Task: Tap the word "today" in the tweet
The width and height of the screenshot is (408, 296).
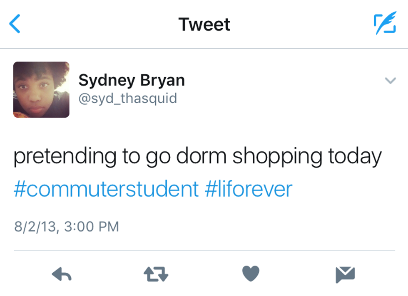Action: [x=355, y=157]
